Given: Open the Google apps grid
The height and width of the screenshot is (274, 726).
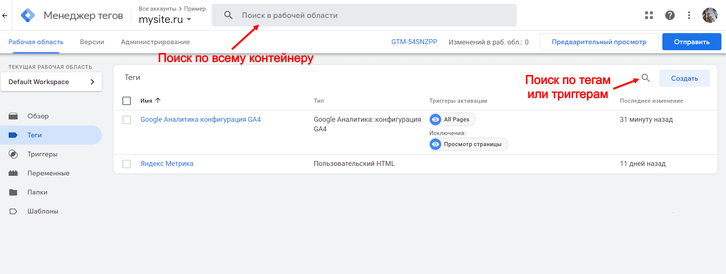Looking at the screenshot, I should tap(649, 15).
